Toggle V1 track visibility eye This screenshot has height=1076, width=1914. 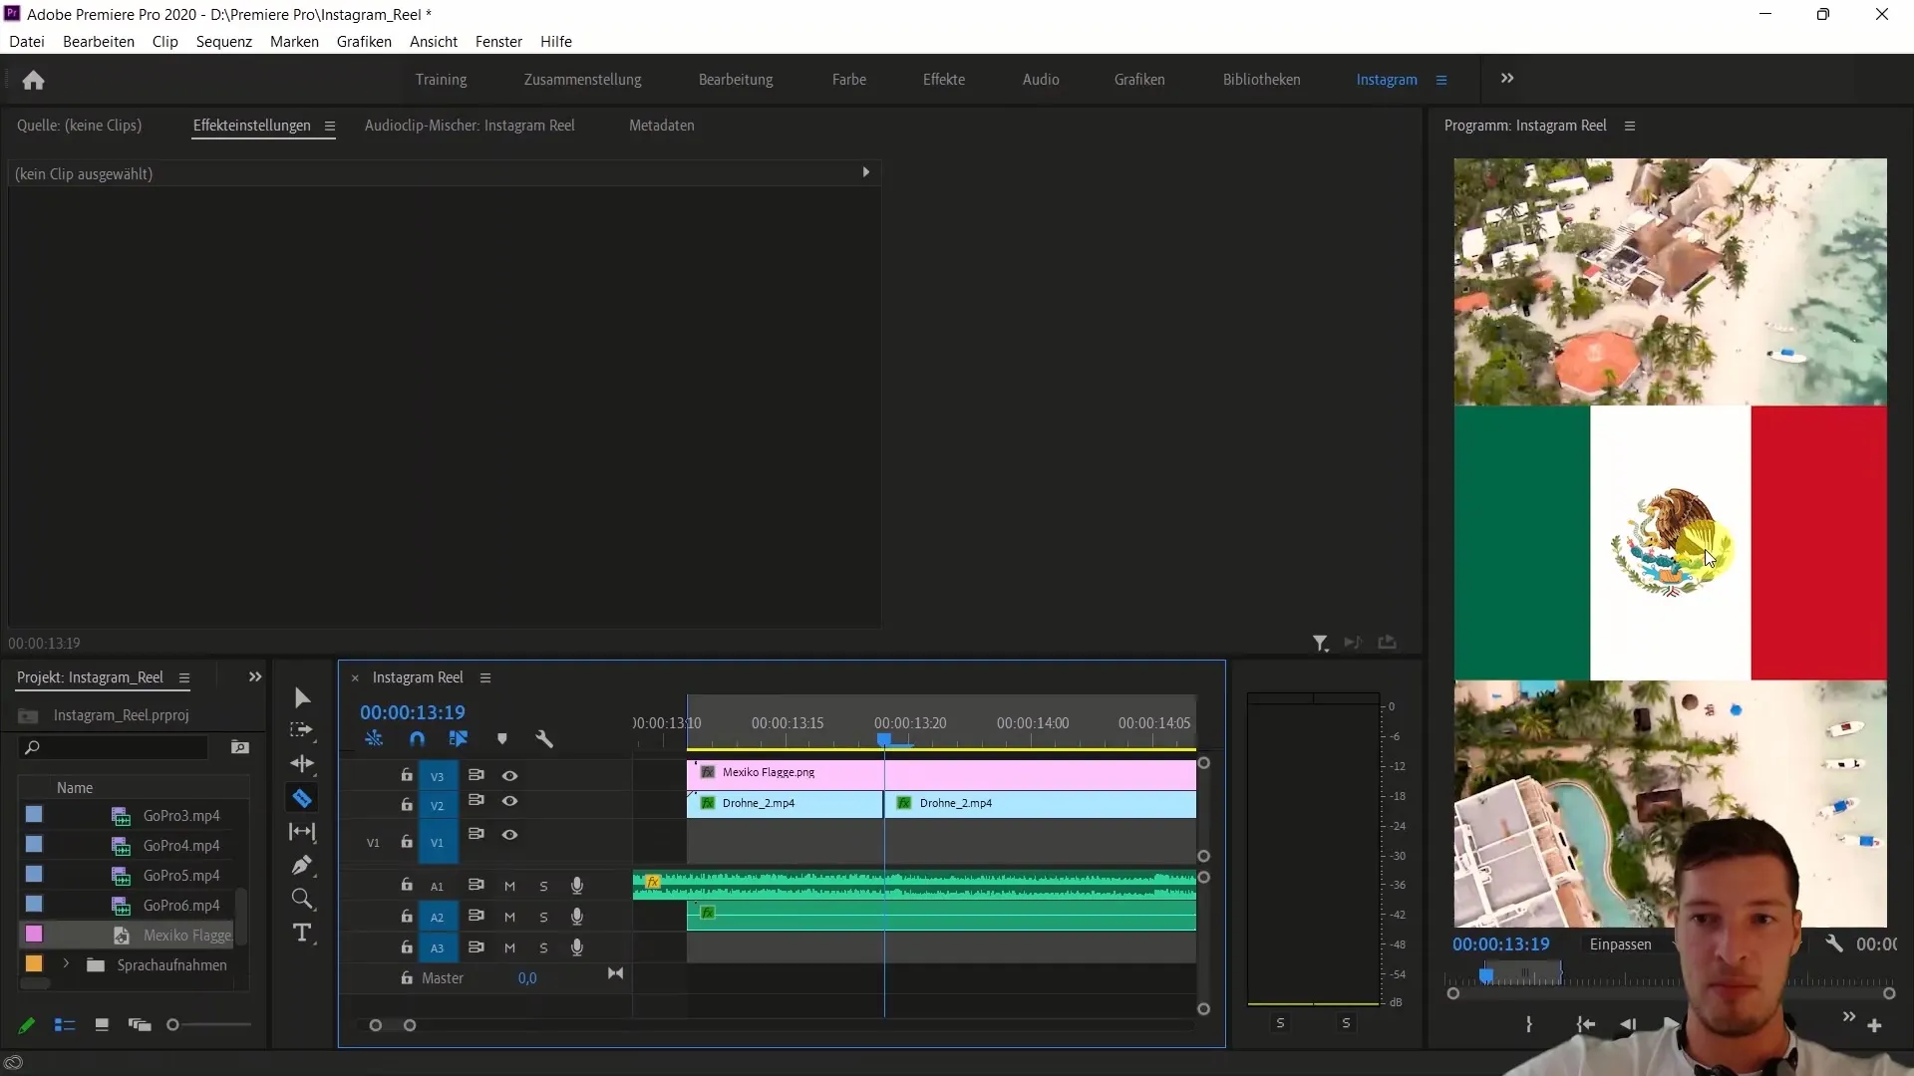pos(509,835)
